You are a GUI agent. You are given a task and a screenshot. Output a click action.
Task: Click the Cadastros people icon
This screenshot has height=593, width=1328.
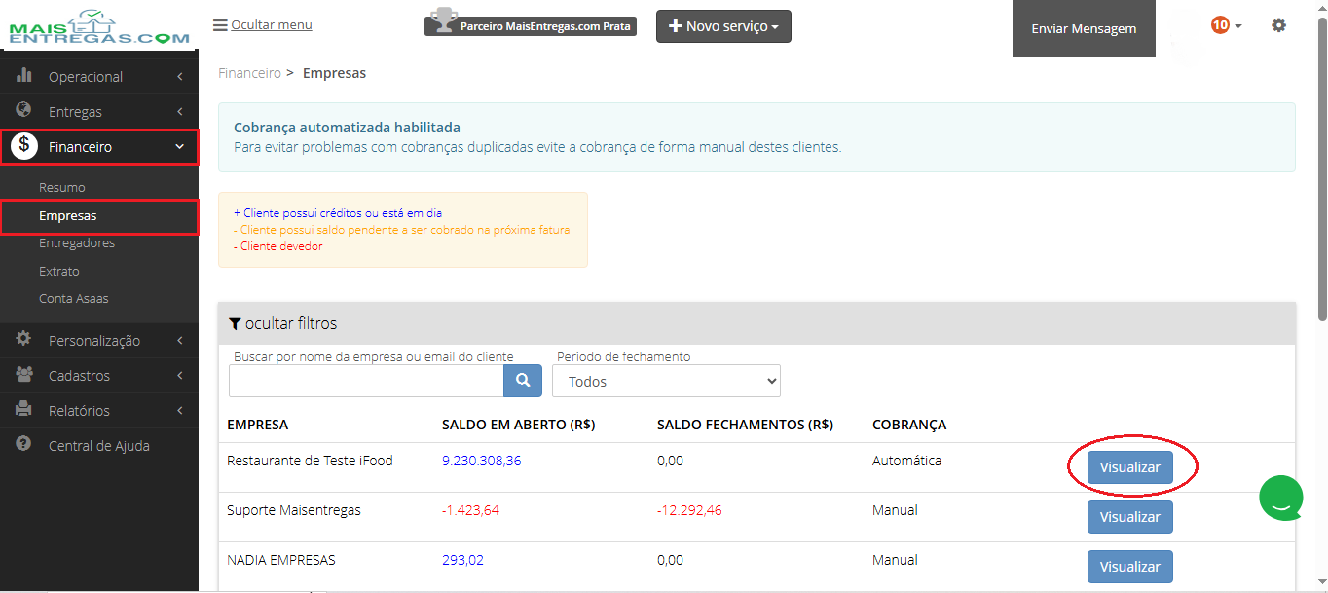tap(24, 375)
